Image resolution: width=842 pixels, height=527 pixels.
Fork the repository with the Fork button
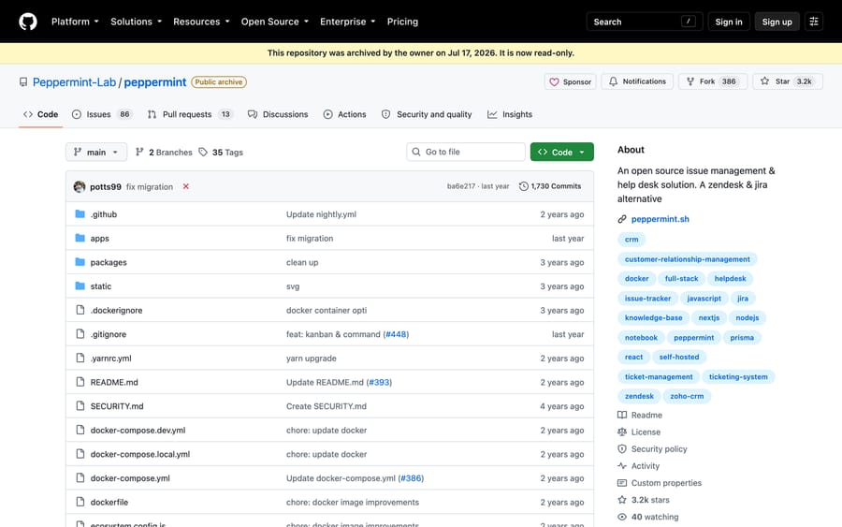(x=713, y=81)
